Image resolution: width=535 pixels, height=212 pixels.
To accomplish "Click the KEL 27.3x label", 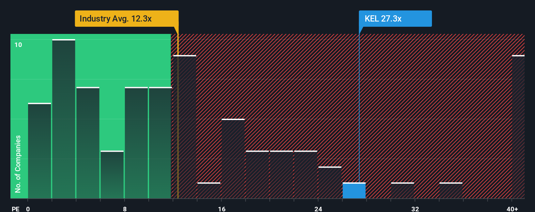I will (395, 19).
